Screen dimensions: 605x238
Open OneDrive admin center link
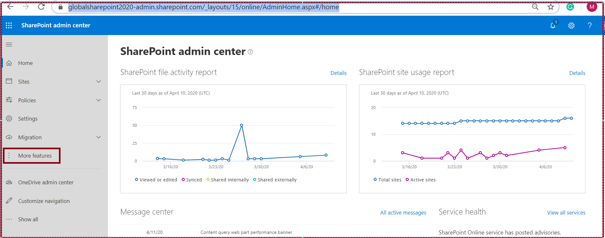point(46,182)
